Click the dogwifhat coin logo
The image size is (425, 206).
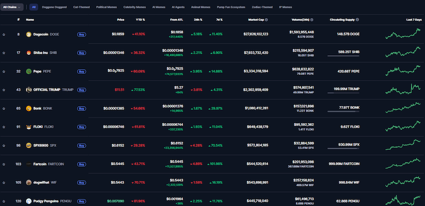coord(29,183)
